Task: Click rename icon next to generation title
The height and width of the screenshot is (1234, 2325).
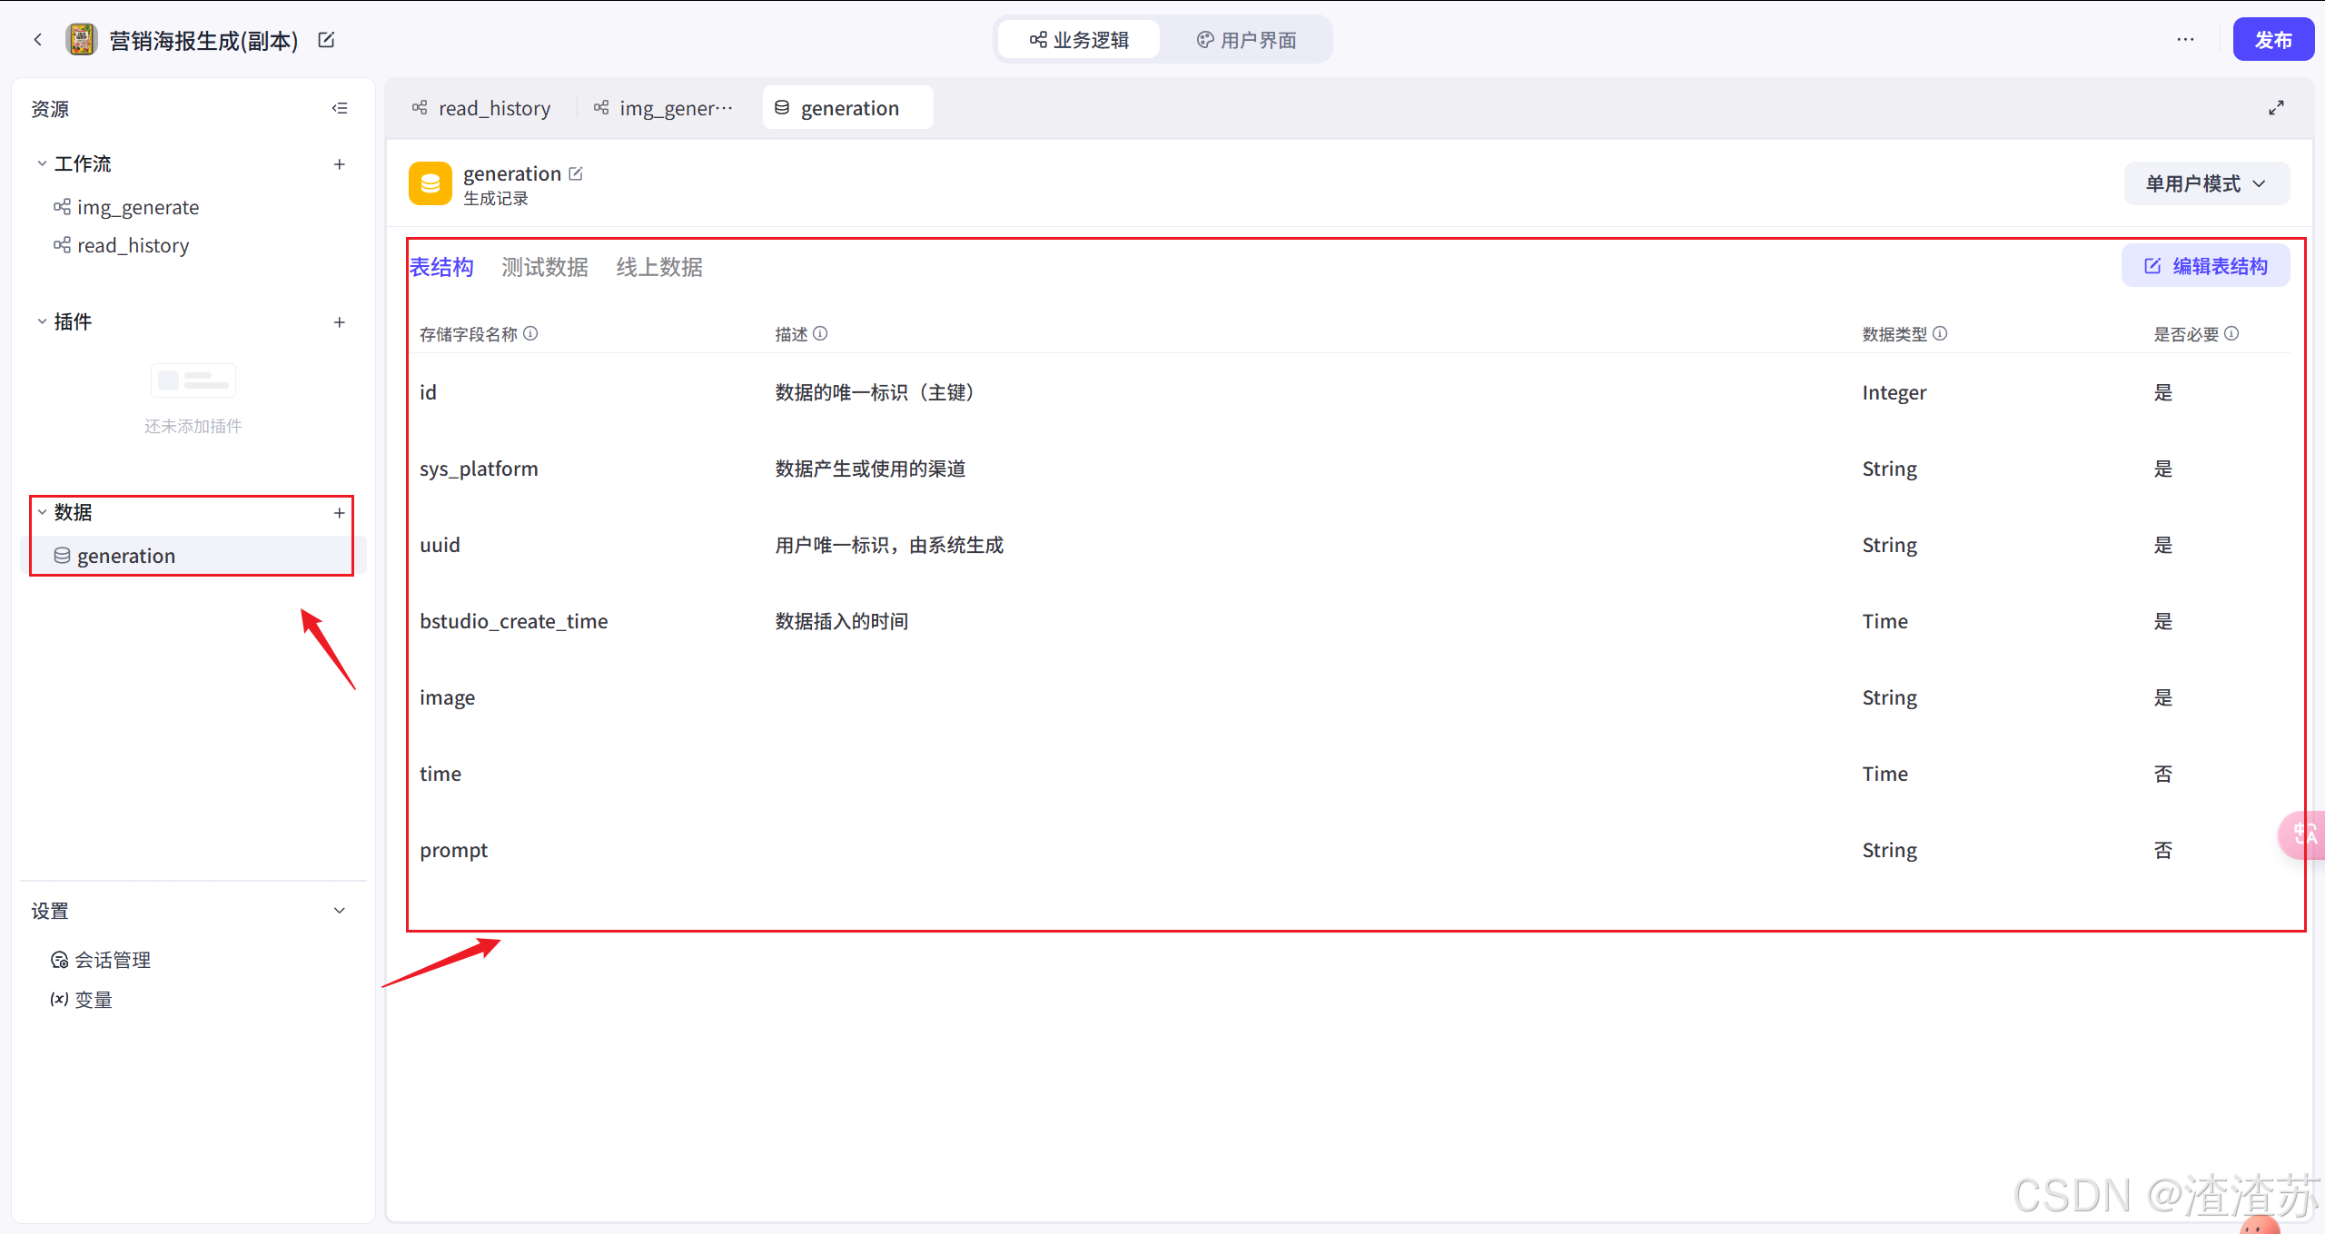Action: (576, 173)
